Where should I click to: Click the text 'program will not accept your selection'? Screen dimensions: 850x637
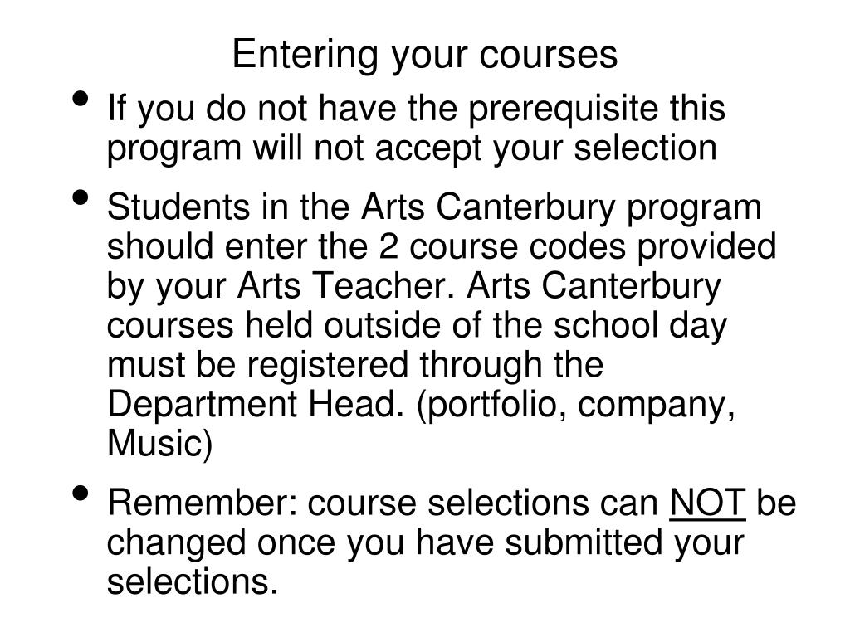(412, 148)
